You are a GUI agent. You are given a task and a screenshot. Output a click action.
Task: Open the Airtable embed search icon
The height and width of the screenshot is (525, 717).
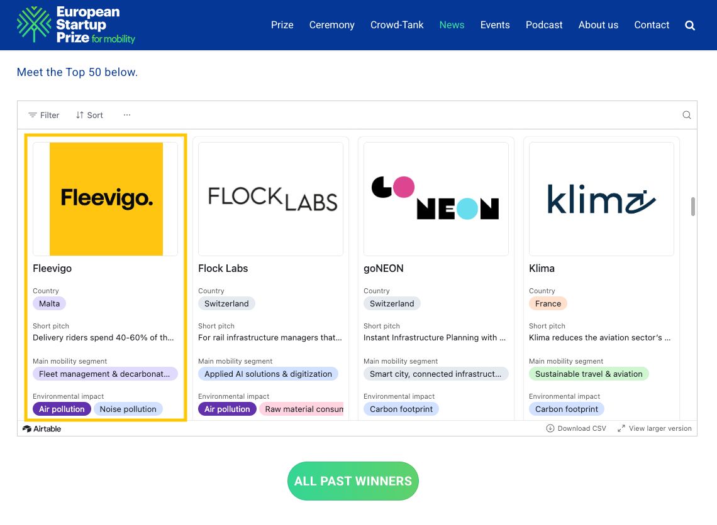pyautogui.click(x=686, y=115)
